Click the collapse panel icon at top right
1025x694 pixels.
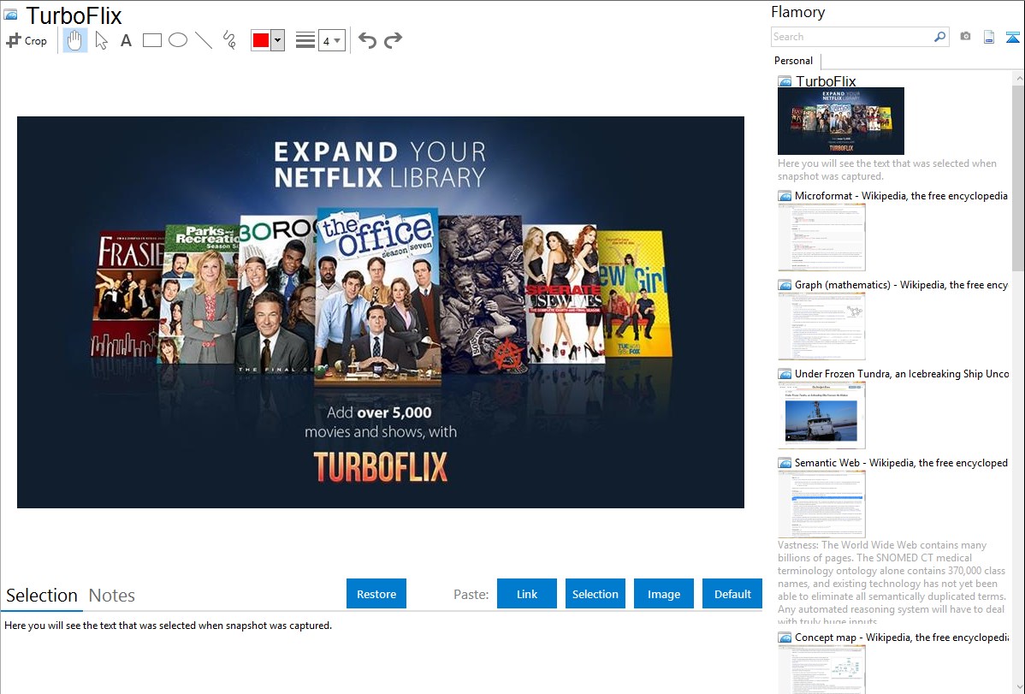pyautogui.click(x=1012, y=37)
